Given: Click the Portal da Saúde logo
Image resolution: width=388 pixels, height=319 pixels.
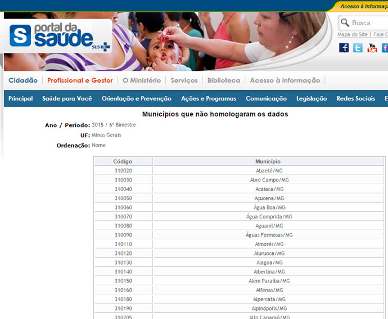Looking at the screenshot, I should pyautogui.click(x=58, y=37).
